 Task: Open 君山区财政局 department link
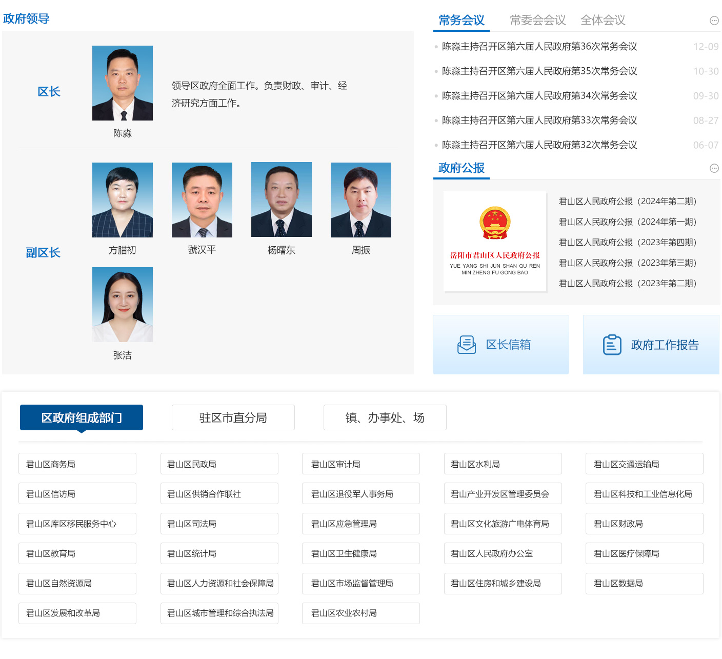(644, 524)
